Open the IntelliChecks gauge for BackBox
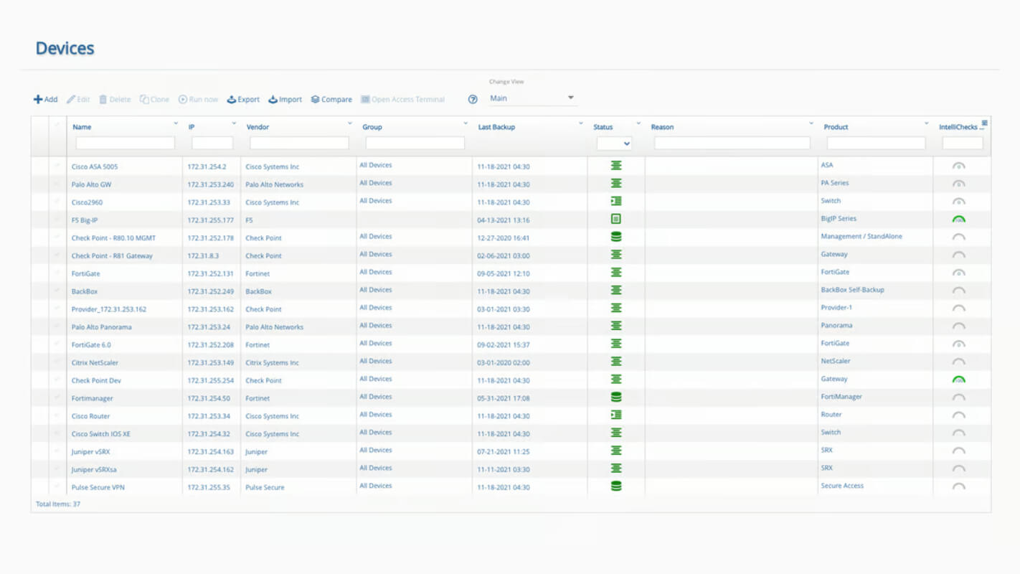 coord(958,291)
